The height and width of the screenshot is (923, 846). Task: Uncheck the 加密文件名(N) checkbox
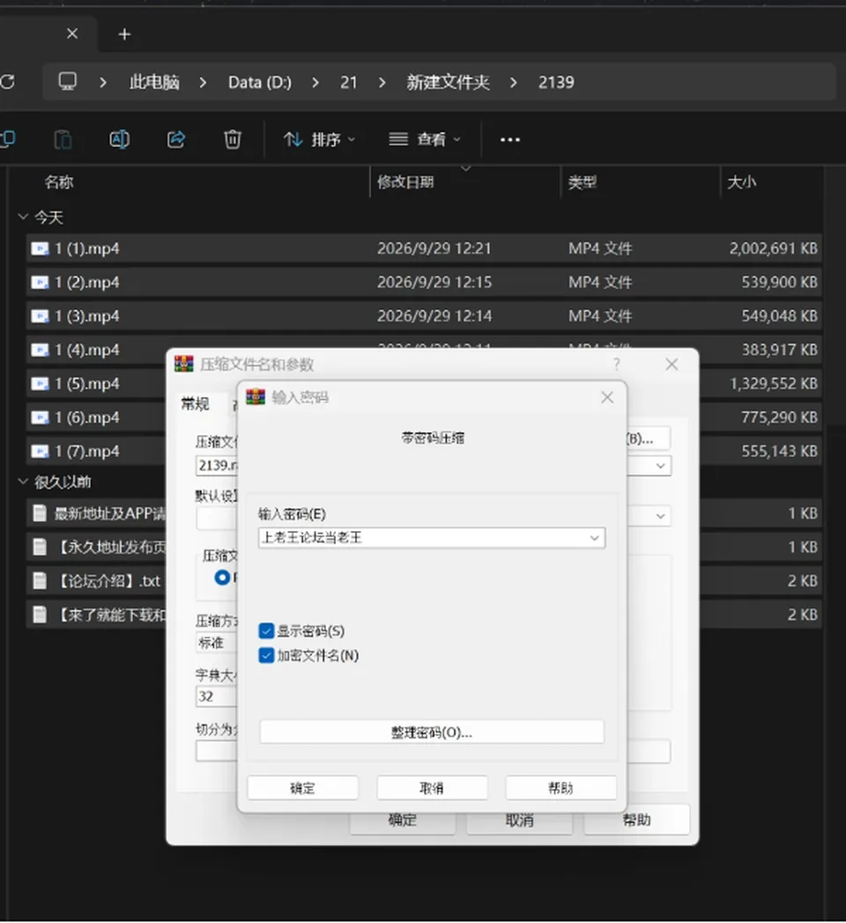point(266,655)
